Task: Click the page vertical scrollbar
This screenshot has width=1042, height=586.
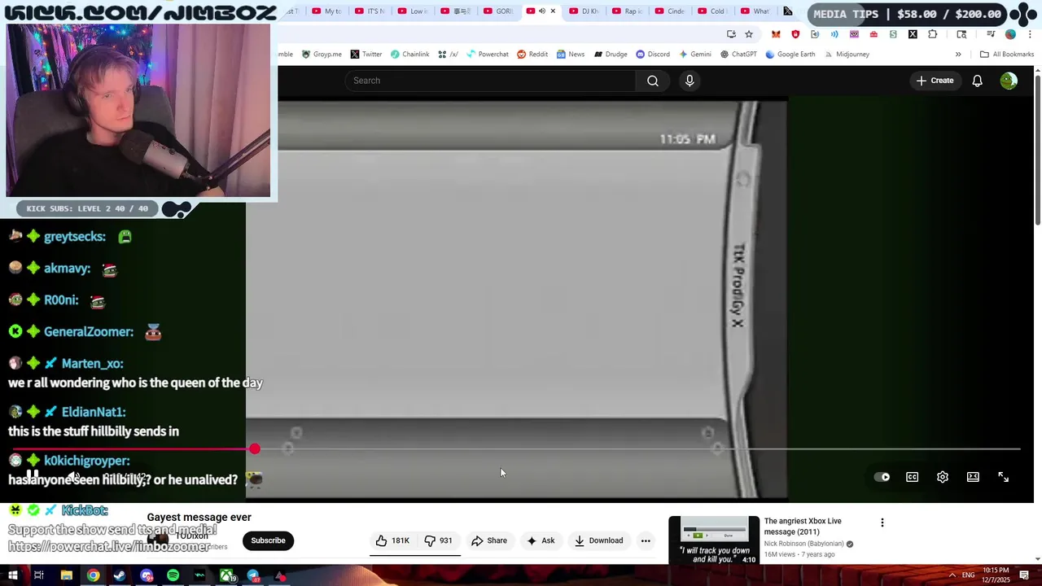Action: (x=1038, y=151)
